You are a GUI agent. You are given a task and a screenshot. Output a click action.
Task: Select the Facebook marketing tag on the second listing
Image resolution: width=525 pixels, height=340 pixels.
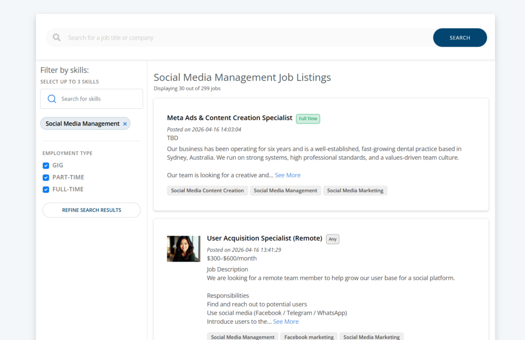pyautogui.click(x=308, y=337)
